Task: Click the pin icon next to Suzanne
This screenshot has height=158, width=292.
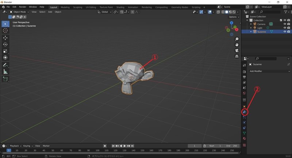Action: click(x=288, y=64)
